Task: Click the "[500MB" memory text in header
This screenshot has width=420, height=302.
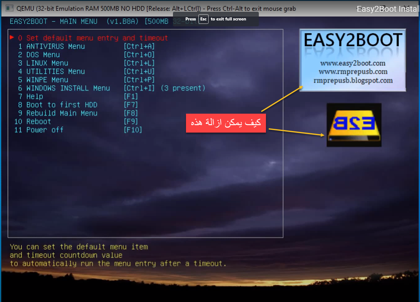Action: point(157,21)
